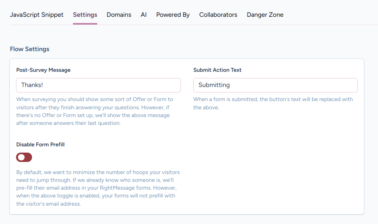
Task: Click the white knob of the prefill switch
Action: pyautogui.click(x=21, y=157)
